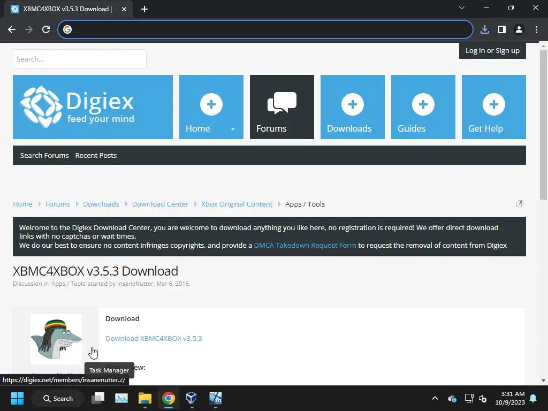Click the Downloads breadcrumb link
Screen dimensions: 548x411
coord(101,204)
